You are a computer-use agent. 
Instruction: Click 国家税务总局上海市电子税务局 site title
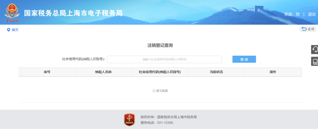[73, 13]
